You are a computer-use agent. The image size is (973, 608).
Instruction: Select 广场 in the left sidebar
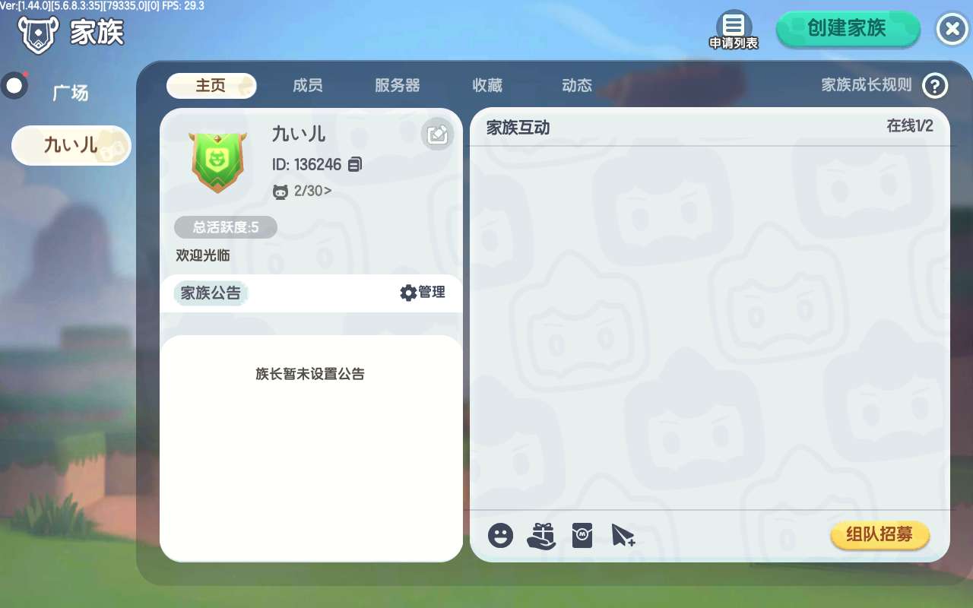pyautogui.click(x=71, y=93)
